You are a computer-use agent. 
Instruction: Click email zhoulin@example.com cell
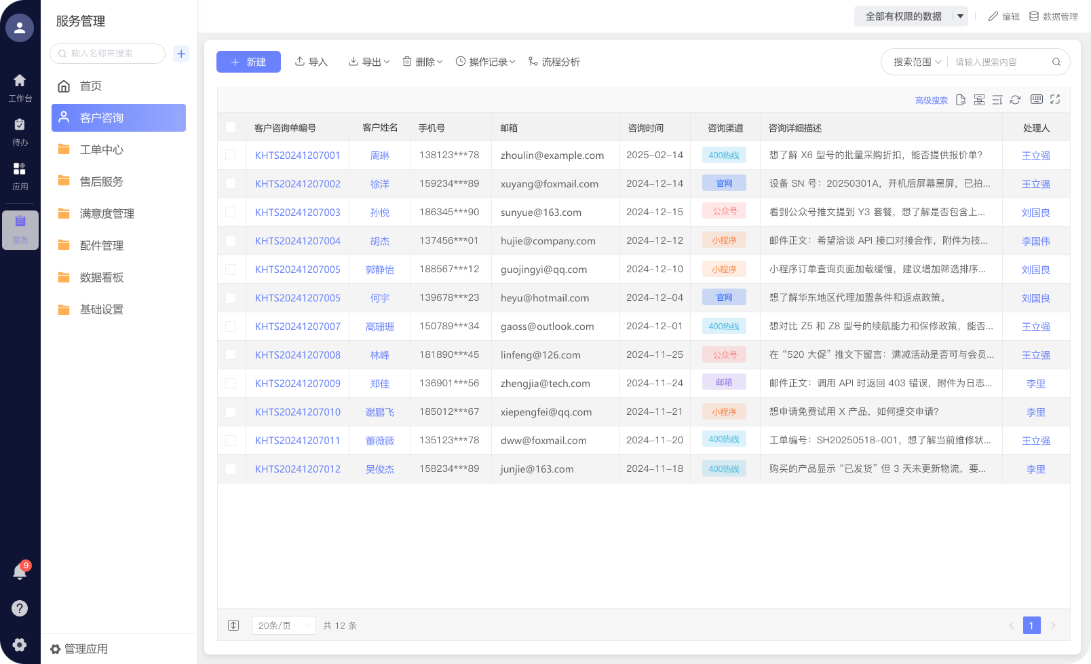point(552,155)
